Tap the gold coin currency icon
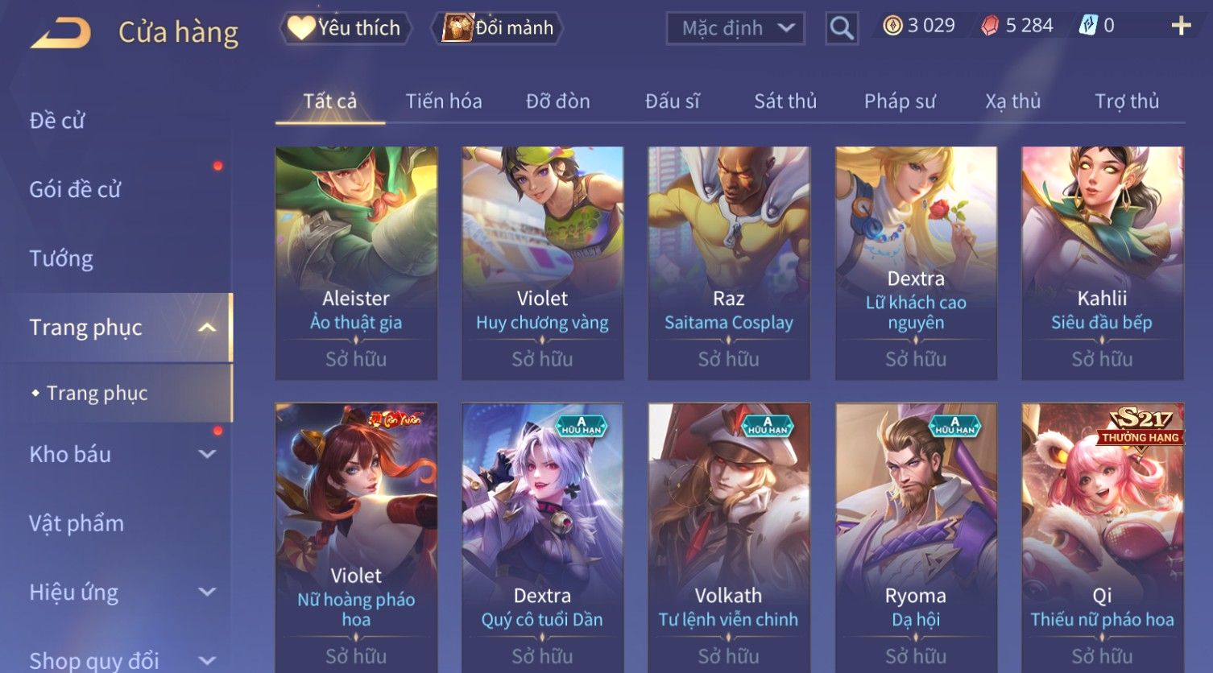 [892, 26]
